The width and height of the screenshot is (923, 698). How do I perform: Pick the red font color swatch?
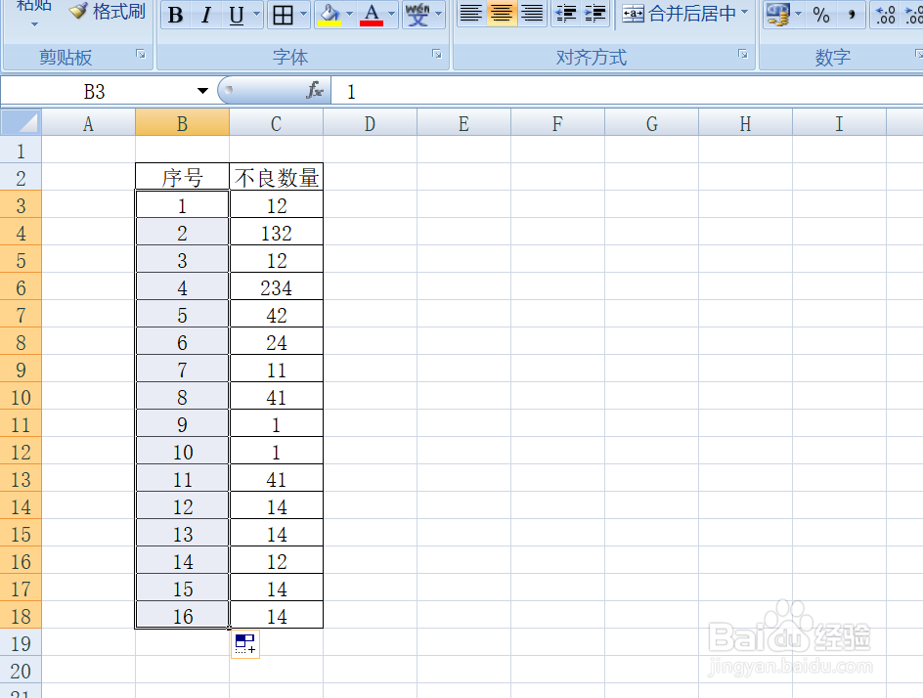(x=371, y=22)
